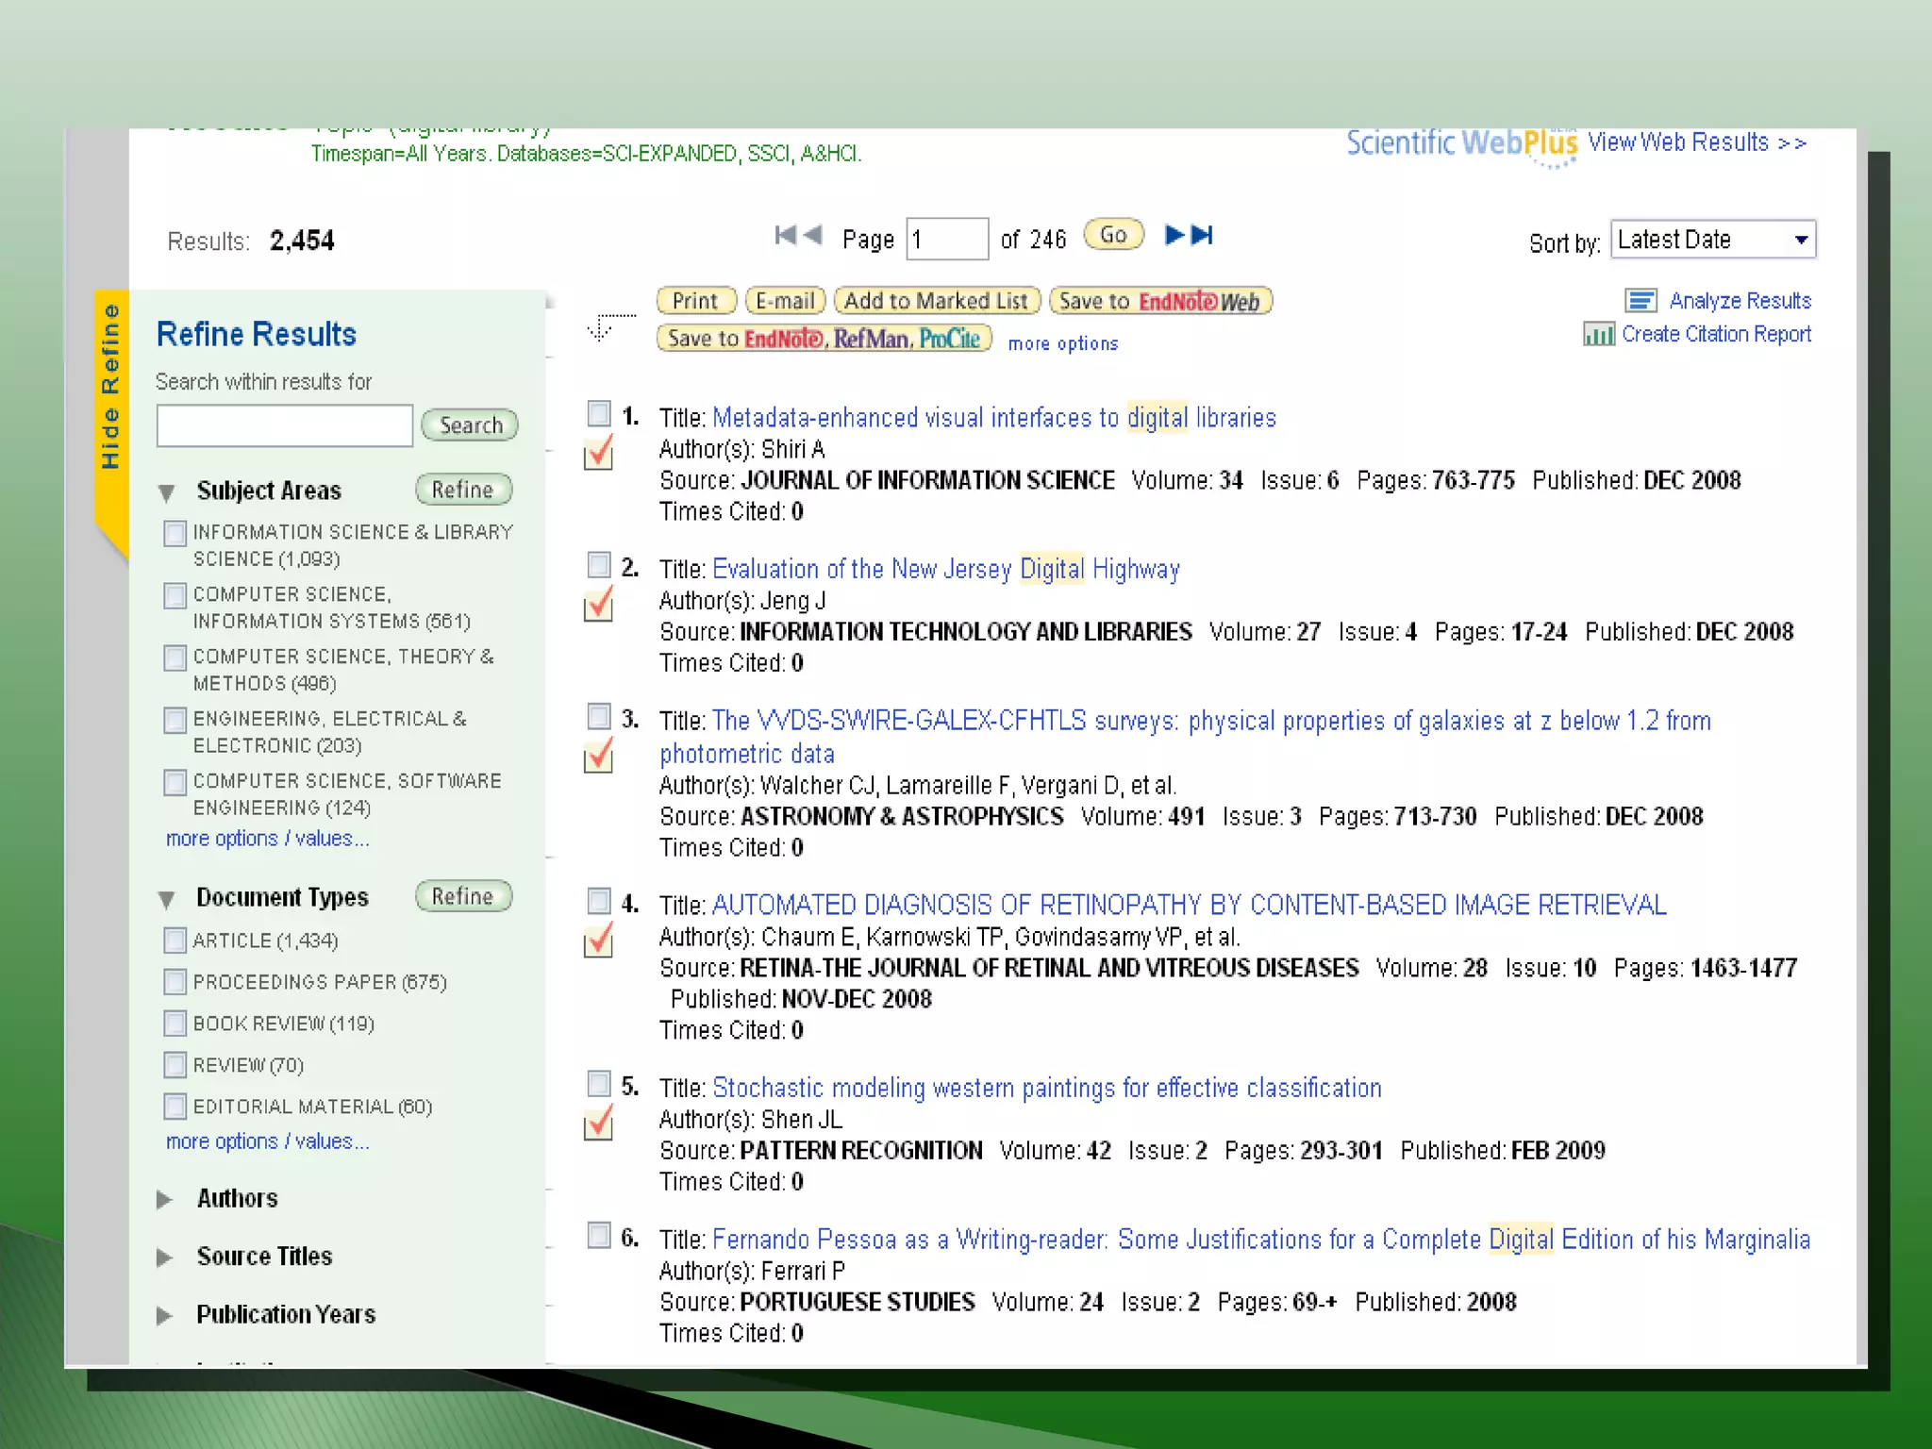The image size is (1932, 1449).
Task: Jump to last page arrow icon
Action: click(1203, 235)
